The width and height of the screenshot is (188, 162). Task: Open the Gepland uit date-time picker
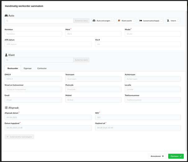pyautogui.click(x=138, y=128)
